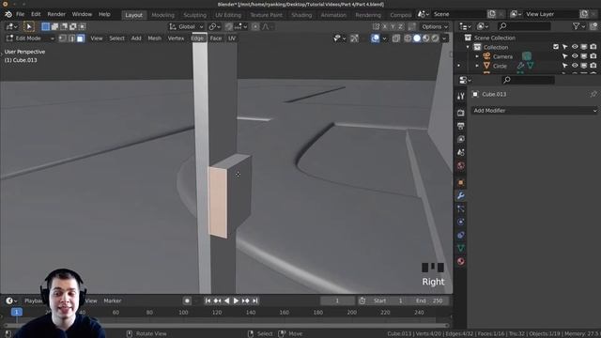Toggle proportional editing

[x=255, y=26]
